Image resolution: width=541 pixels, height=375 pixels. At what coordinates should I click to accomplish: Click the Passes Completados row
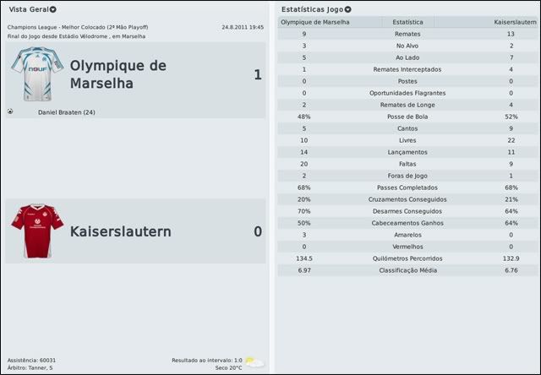click(407, 187)
